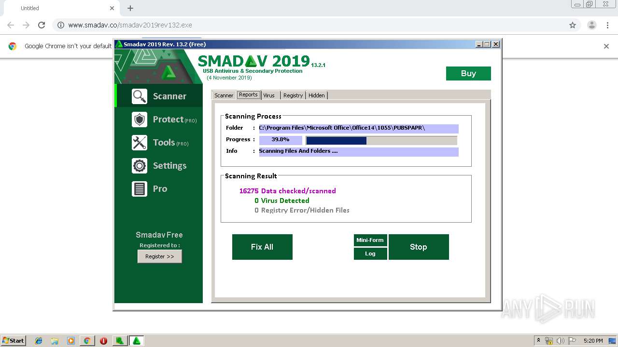Open the scan Log

tap(370, 254)
